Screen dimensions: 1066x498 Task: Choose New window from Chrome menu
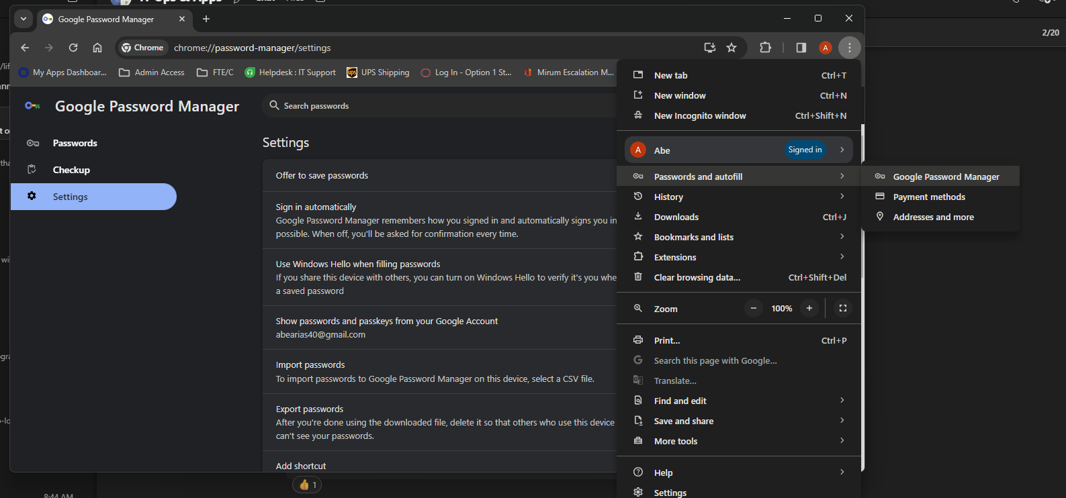click(x=739, y=95)
